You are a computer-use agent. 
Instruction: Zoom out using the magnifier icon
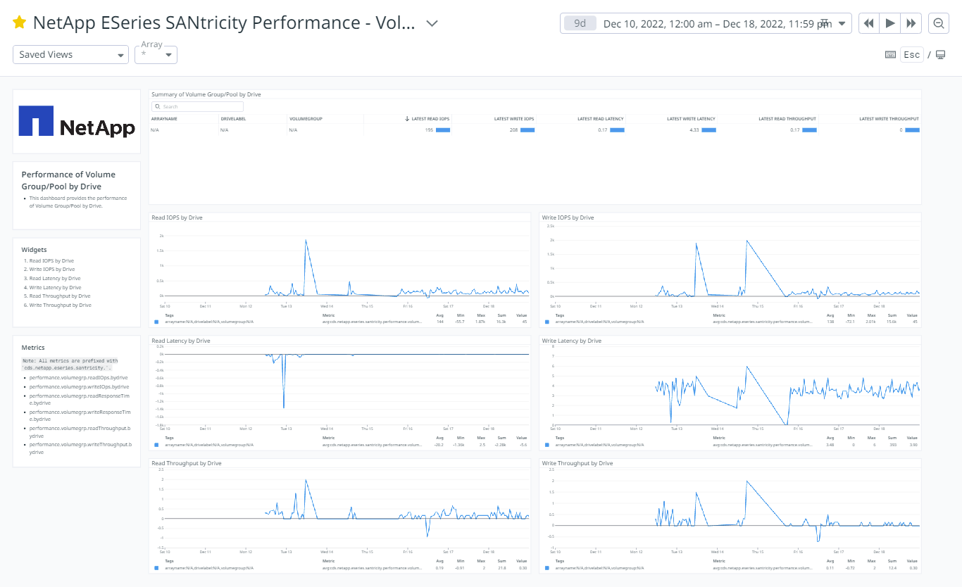click(939, 23)
